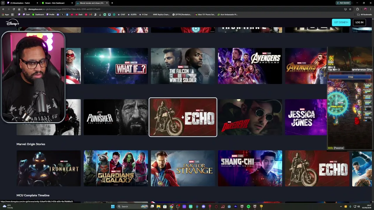Open the Avengers Infinity War card

click(x=306, y=66)
